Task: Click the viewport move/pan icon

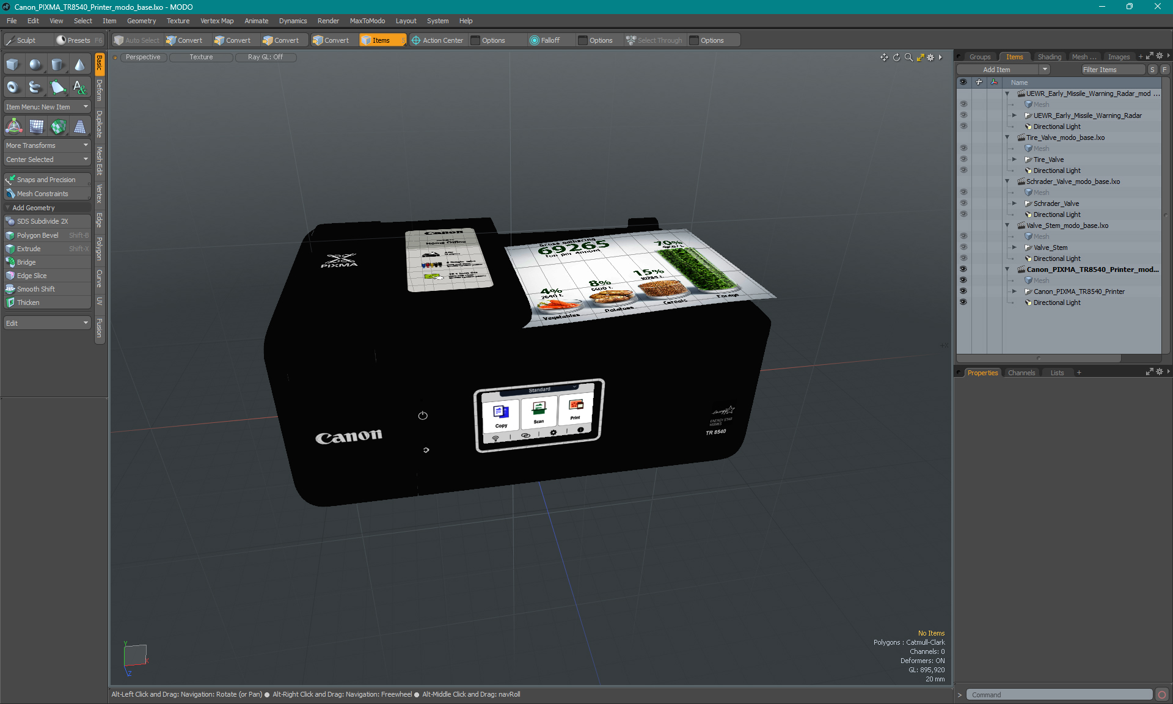Action: click(884, 57)
